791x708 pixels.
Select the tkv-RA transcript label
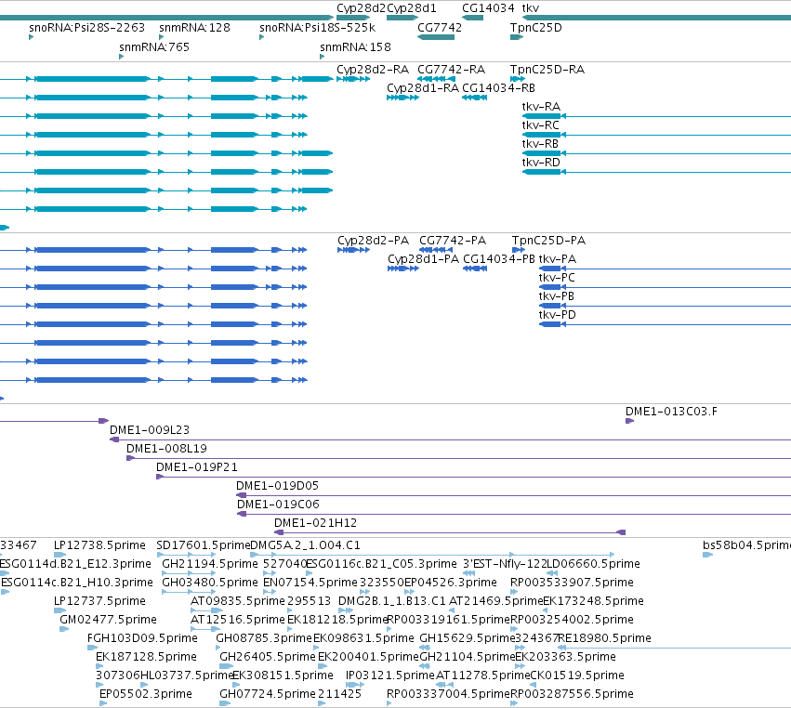pos(541,107)
